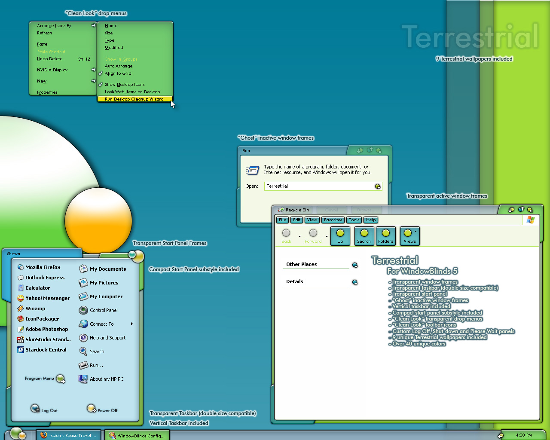Open Help menu in Recycle Bin
This screenshot has height=440, width=550.
(x=371, y=220)
